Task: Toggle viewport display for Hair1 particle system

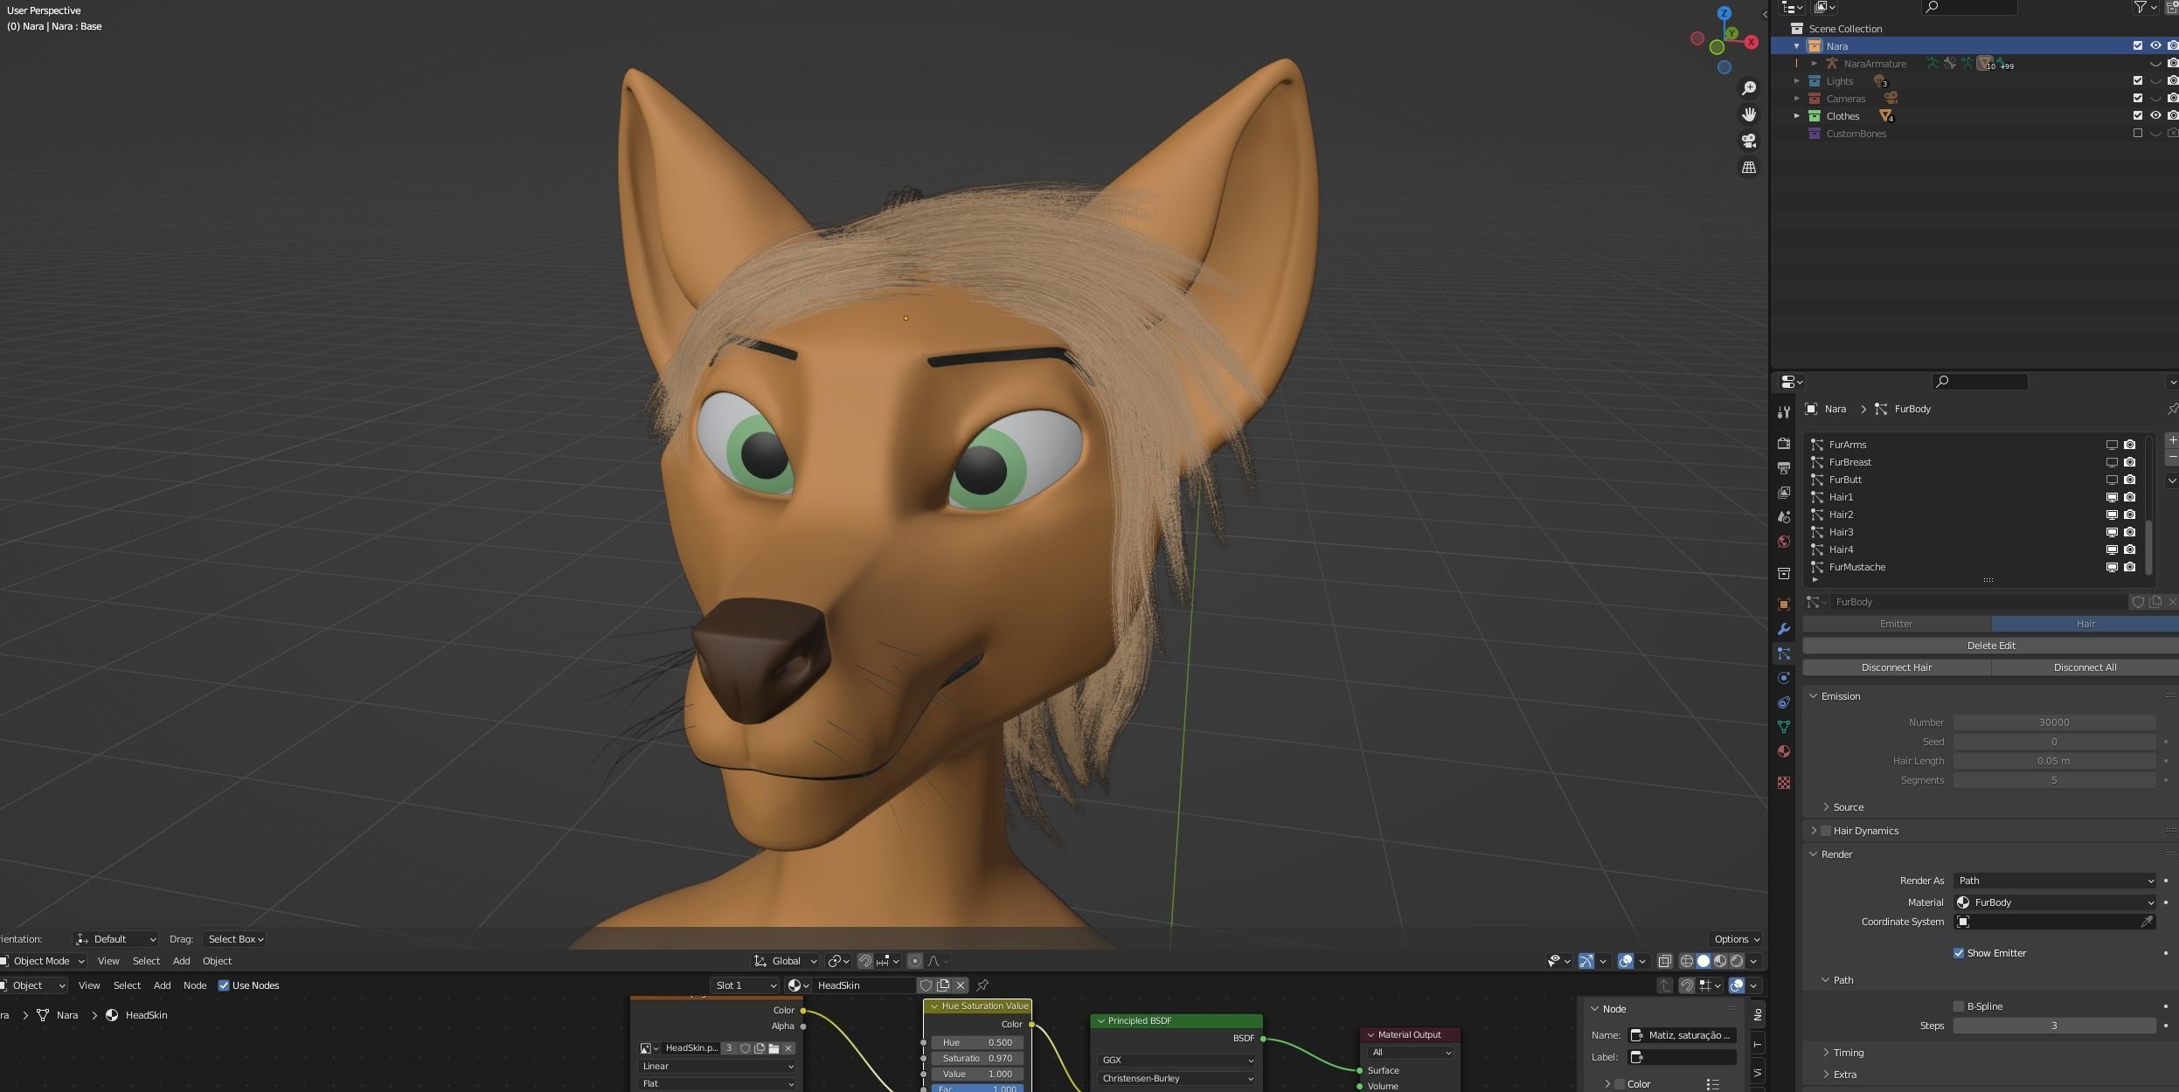Action: click(x=2112, y=497)
